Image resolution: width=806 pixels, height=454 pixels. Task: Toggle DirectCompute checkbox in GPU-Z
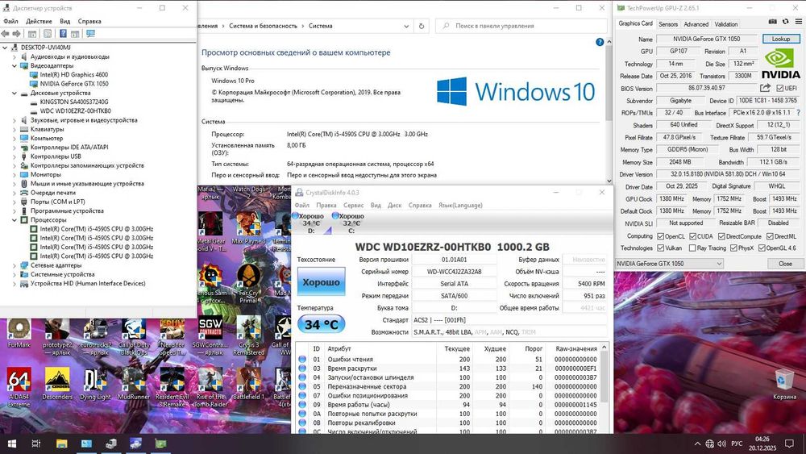(x=721, y=236)
